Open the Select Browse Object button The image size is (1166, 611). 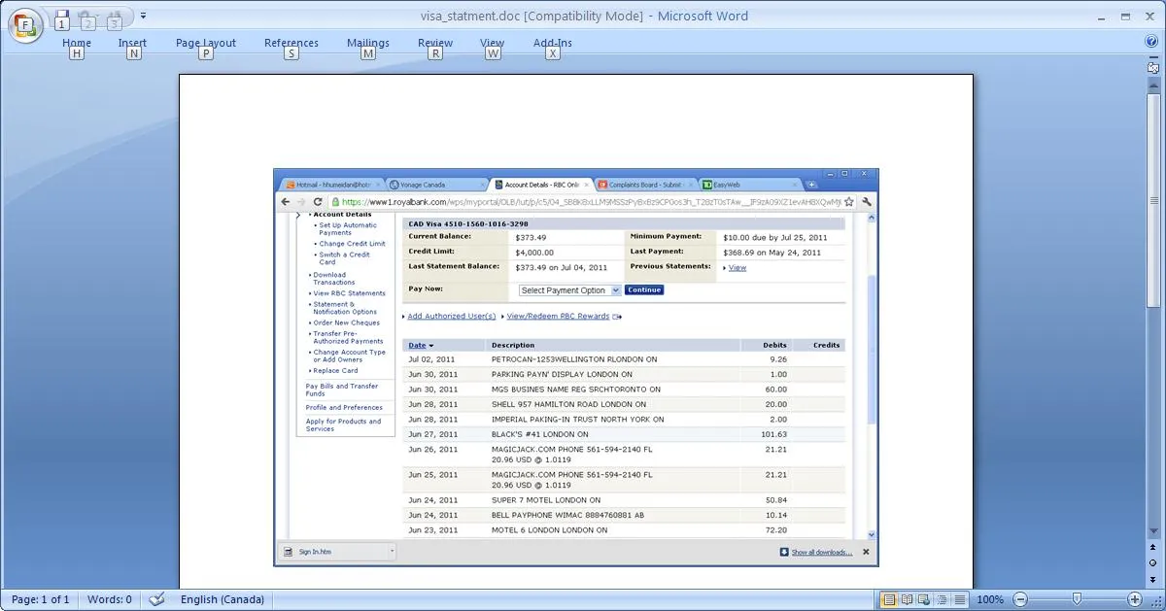click(x=1153, y=562)
